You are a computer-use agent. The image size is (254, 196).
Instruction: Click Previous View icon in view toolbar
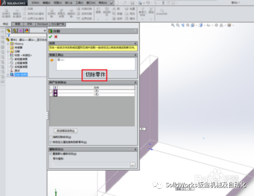183,25
